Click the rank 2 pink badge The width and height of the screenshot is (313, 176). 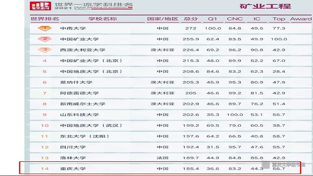pyautogui.click(x=45, y=39)
